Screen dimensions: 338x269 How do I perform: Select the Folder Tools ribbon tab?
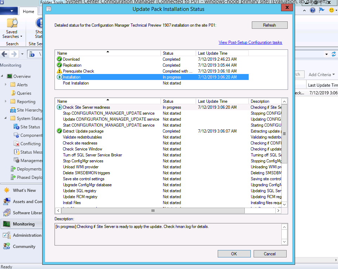click(52, 2)
